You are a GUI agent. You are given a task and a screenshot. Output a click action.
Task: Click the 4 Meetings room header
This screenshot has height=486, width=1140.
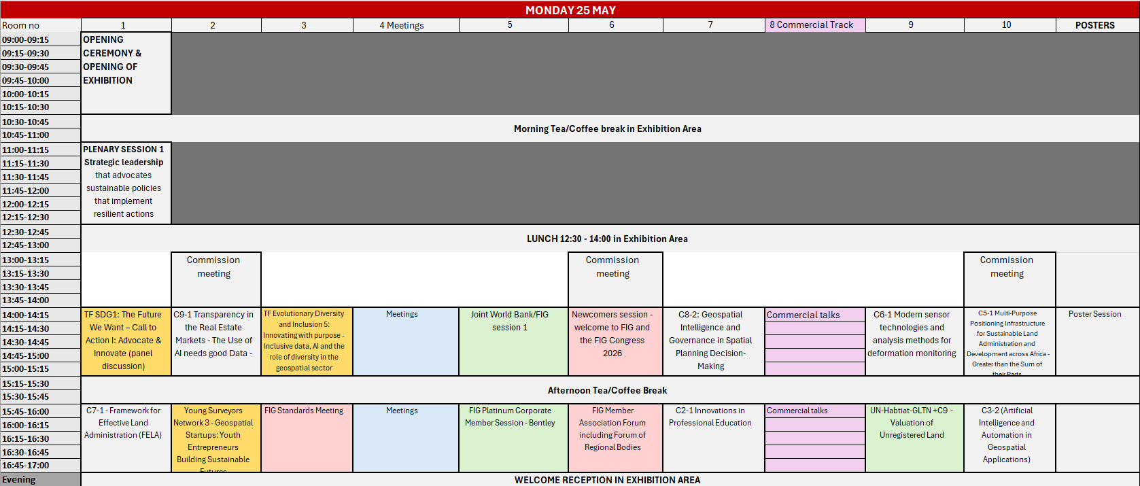click(x=406, y=25)
